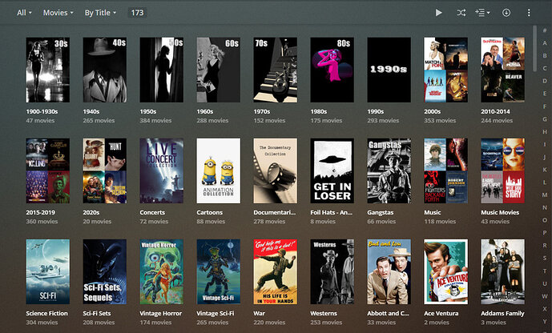Click the "Cartoons" title text
The width and height of the screenshot is (552, 333).
tap(209, 212)
